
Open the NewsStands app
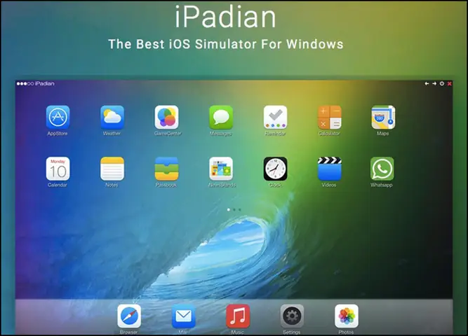(221, 169)
